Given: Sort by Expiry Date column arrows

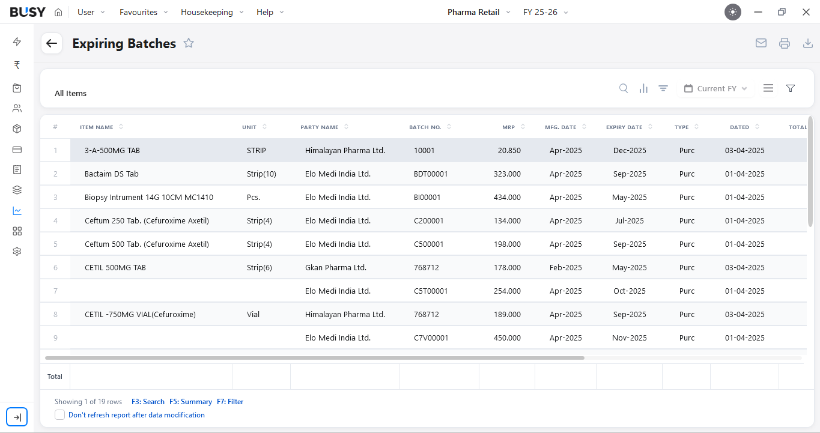Looking at the screenshot, I should [x=651, y=127].
